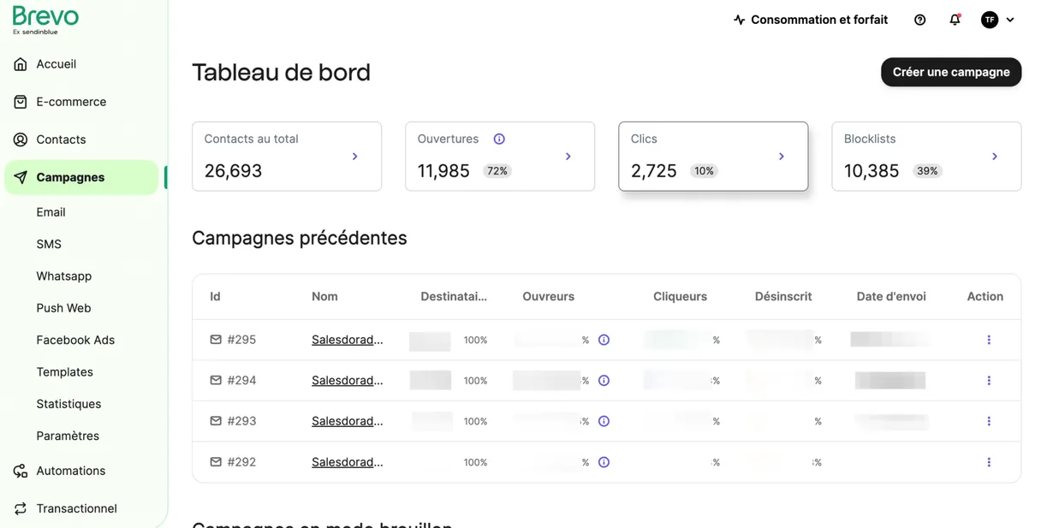Click the Accueil home icon

point(21,64)
